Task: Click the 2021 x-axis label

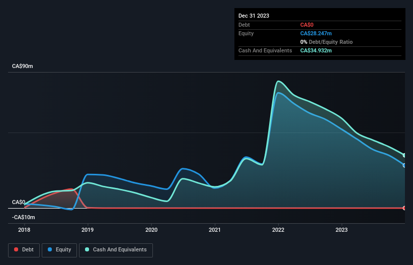Action: point(215,230)
